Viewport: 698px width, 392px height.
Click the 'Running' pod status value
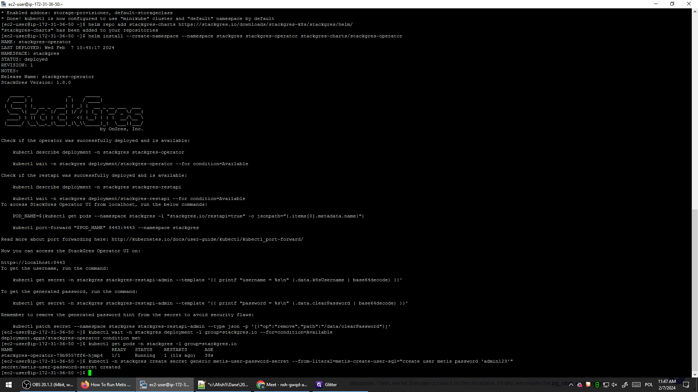(x=145, y=356)
